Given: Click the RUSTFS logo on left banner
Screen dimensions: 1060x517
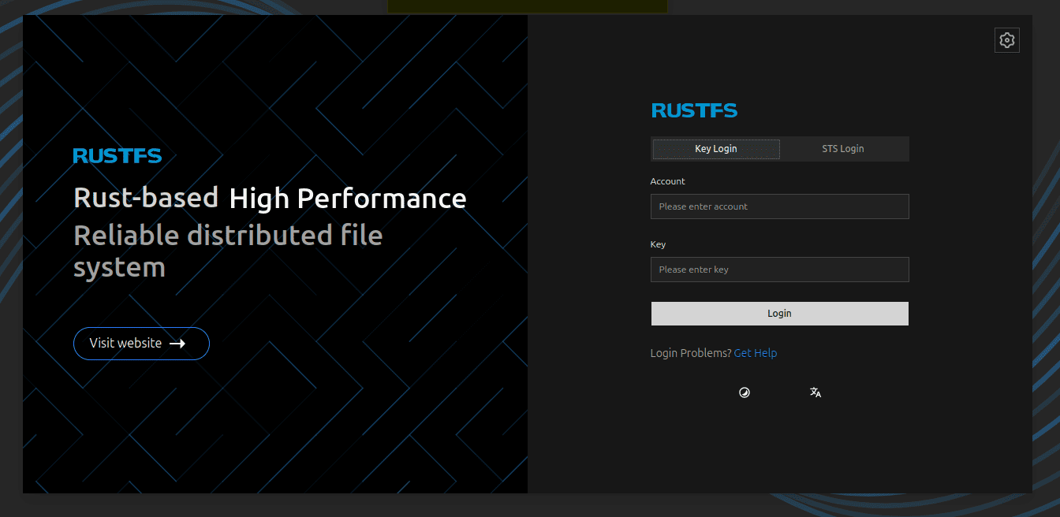Looking at the screenshot, I should tap(118, 155).
